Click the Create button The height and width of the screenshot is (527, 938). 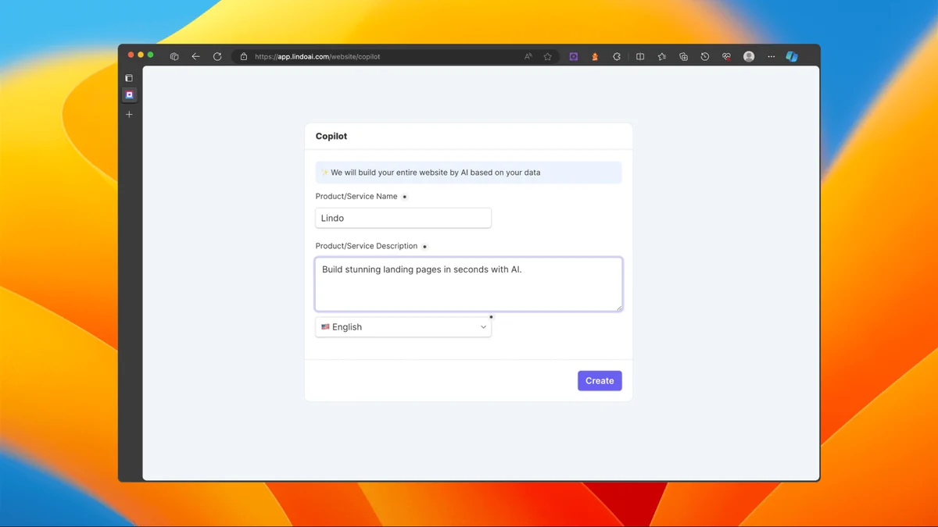[x=600, y=380]
